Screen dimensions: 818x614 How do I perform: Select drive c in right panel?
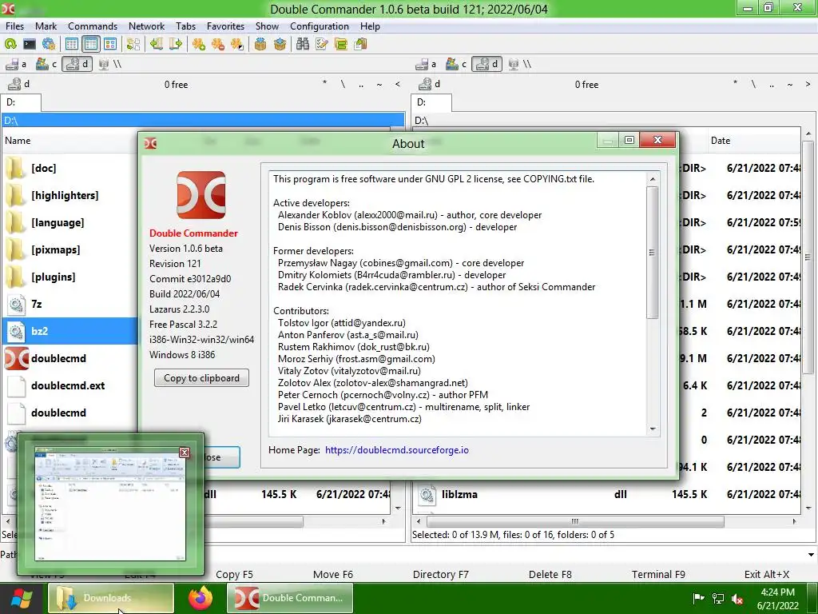pyautogui.click(x=456, y=64)
